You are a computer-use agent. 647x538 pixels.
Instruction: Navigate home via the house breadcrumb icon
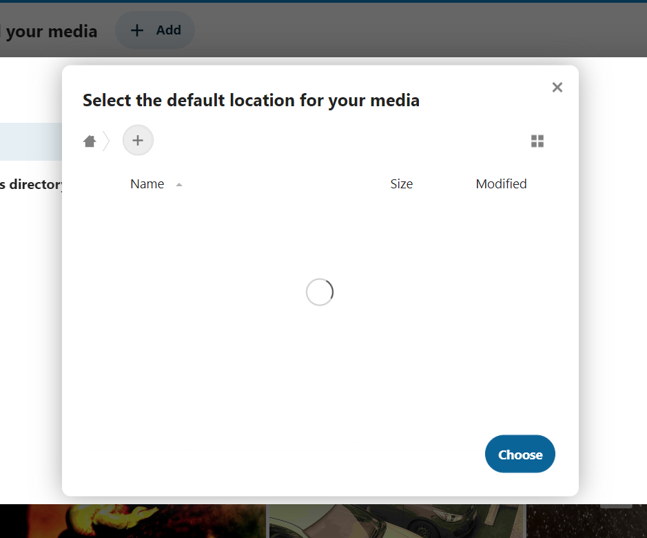(x=90, y=140)
